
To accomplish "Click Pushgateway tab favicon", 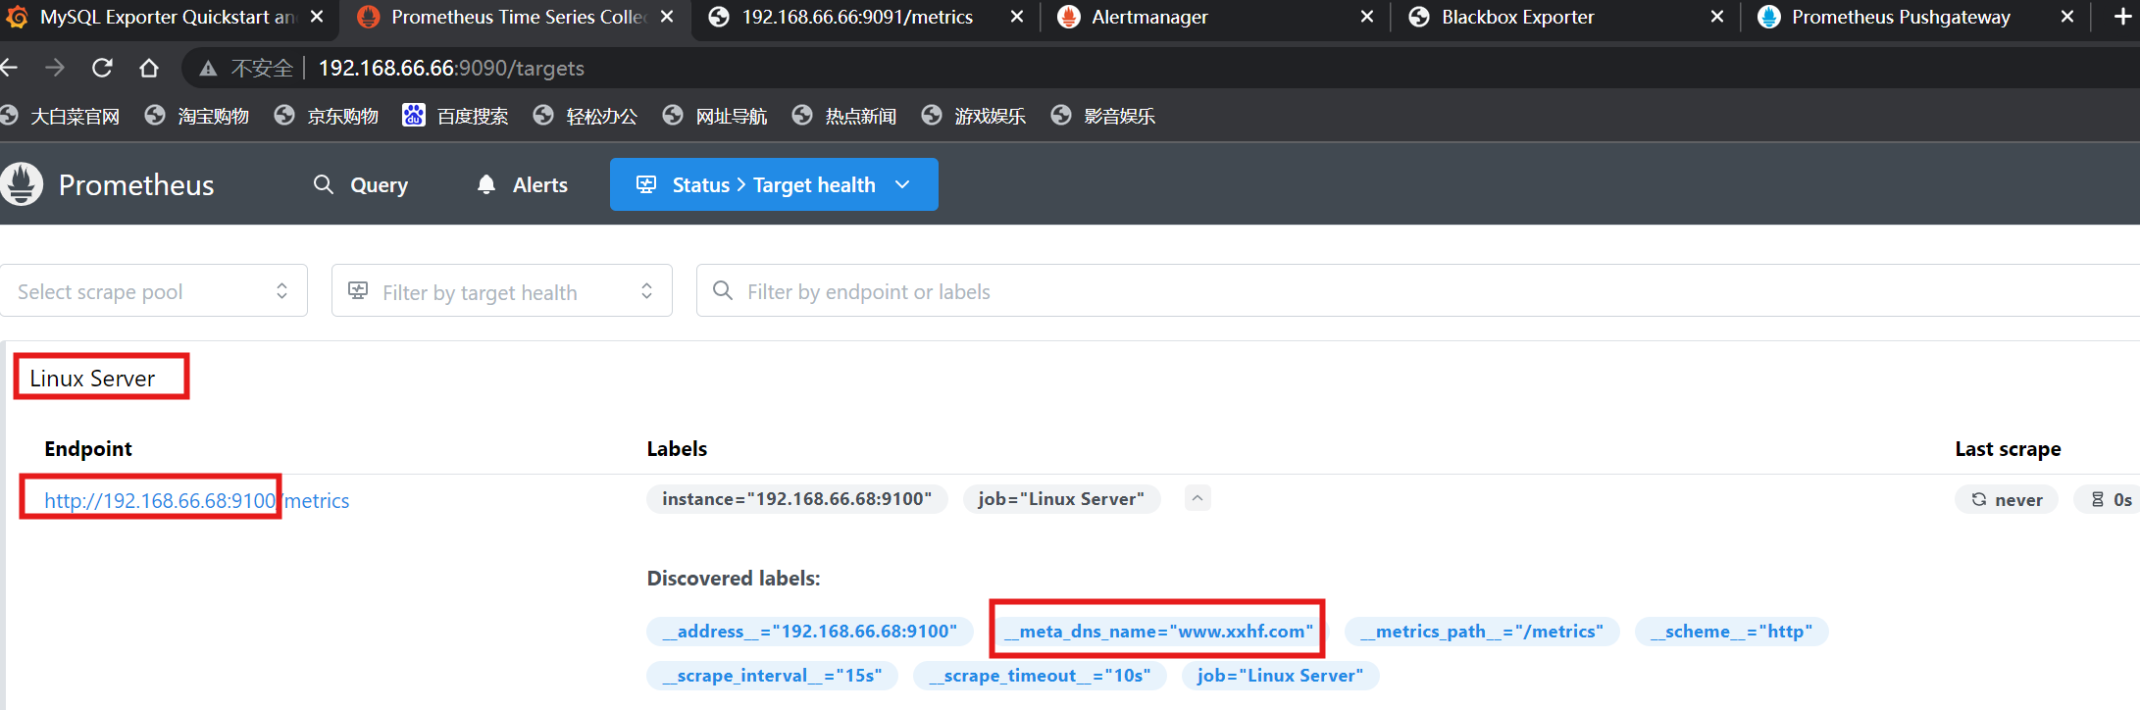I will click(x=1769, y=17).
